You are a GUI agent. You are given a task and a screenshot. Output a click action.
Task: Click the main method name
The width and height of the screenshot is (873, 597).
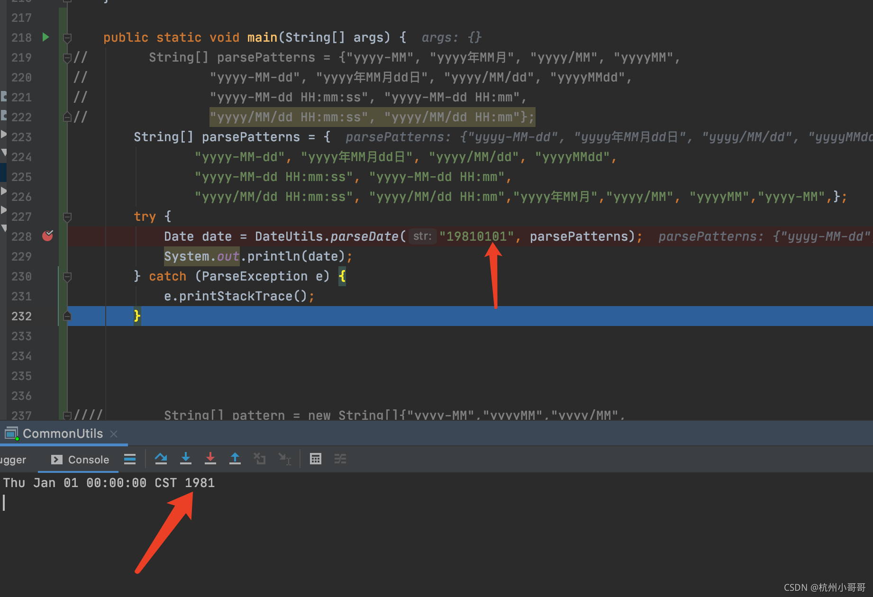point(262,37)
